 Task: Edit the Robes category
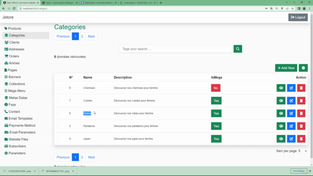click(x=291, y=113)
